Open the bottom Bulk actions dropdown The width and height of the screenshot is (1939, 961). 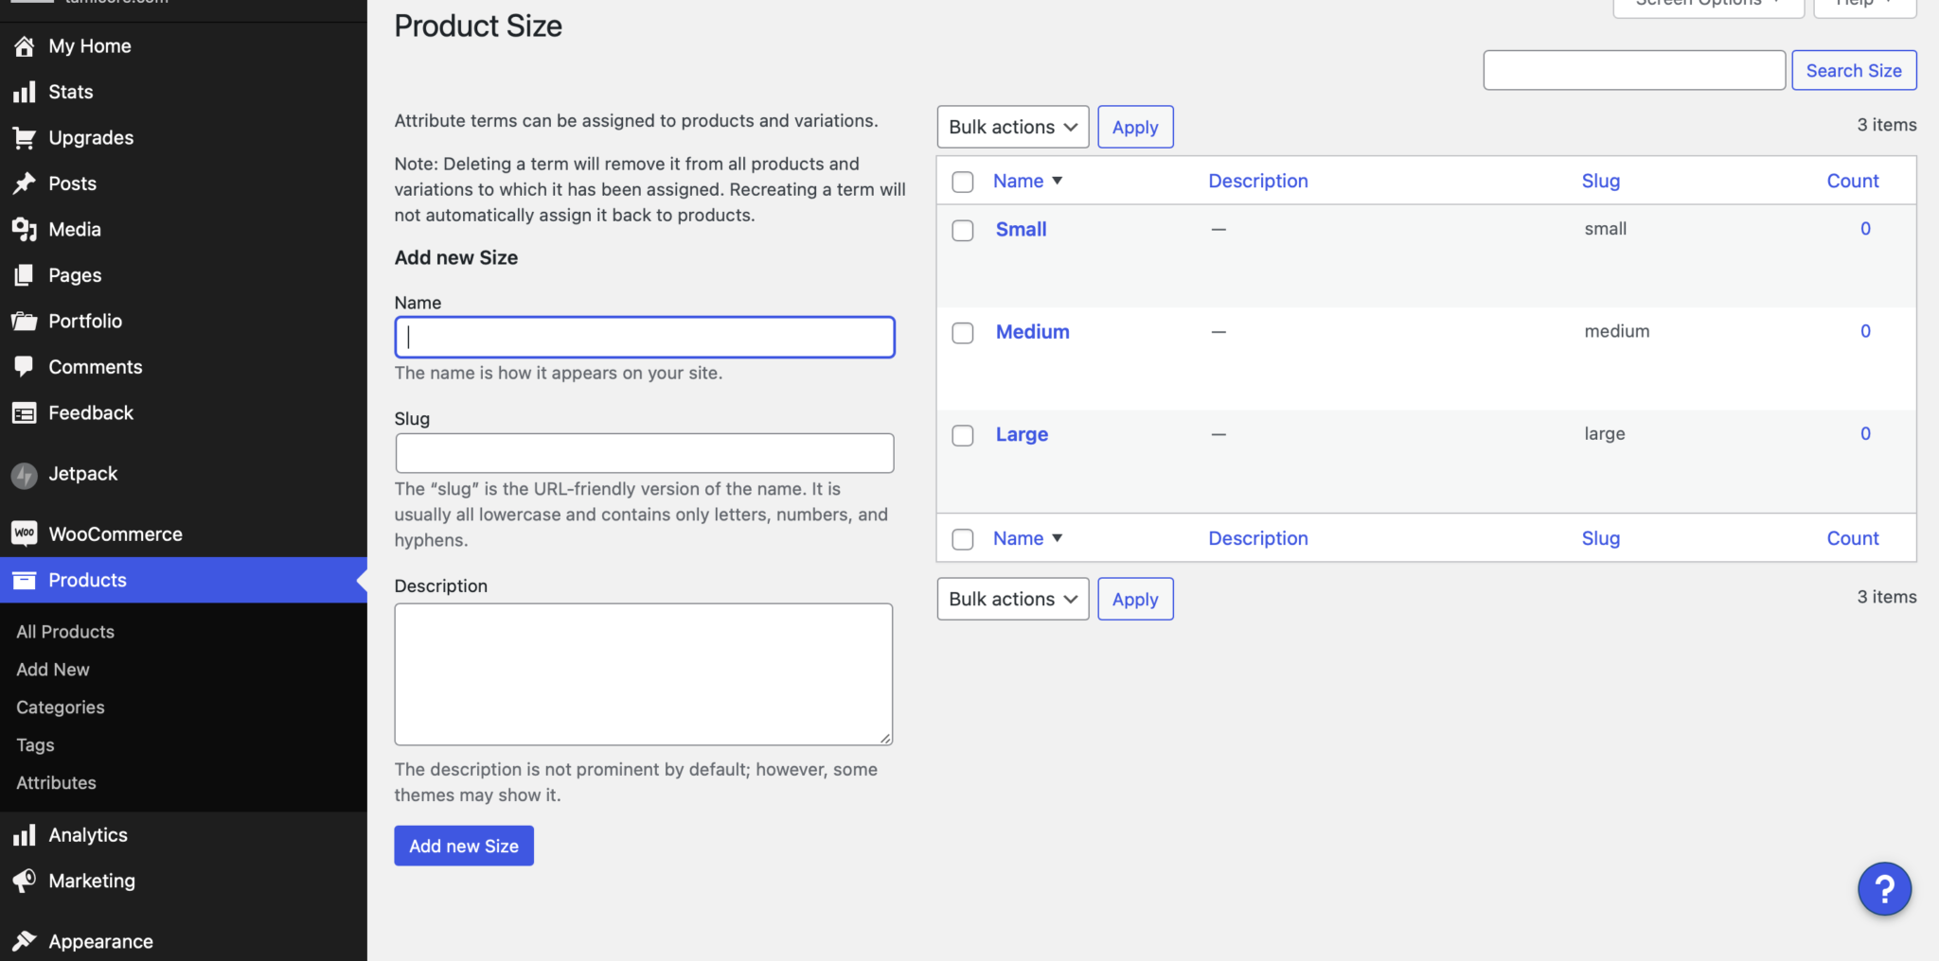click(x=1013, y=599)
